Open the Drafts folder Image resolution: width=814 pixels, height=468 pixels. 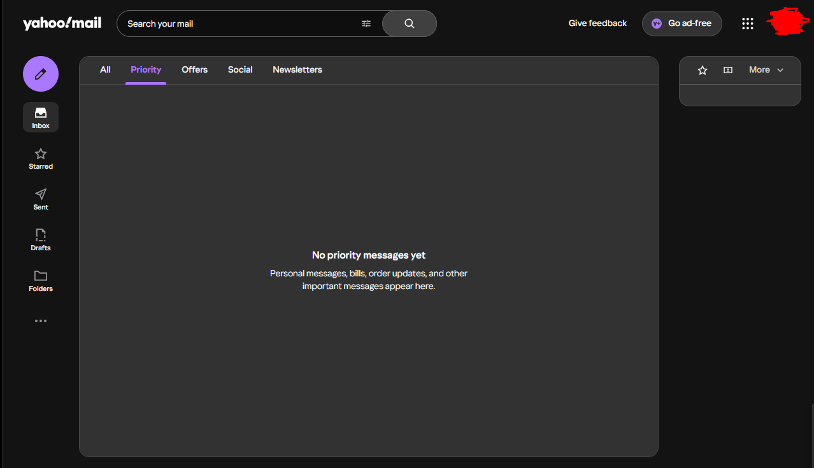click(41, 240)
